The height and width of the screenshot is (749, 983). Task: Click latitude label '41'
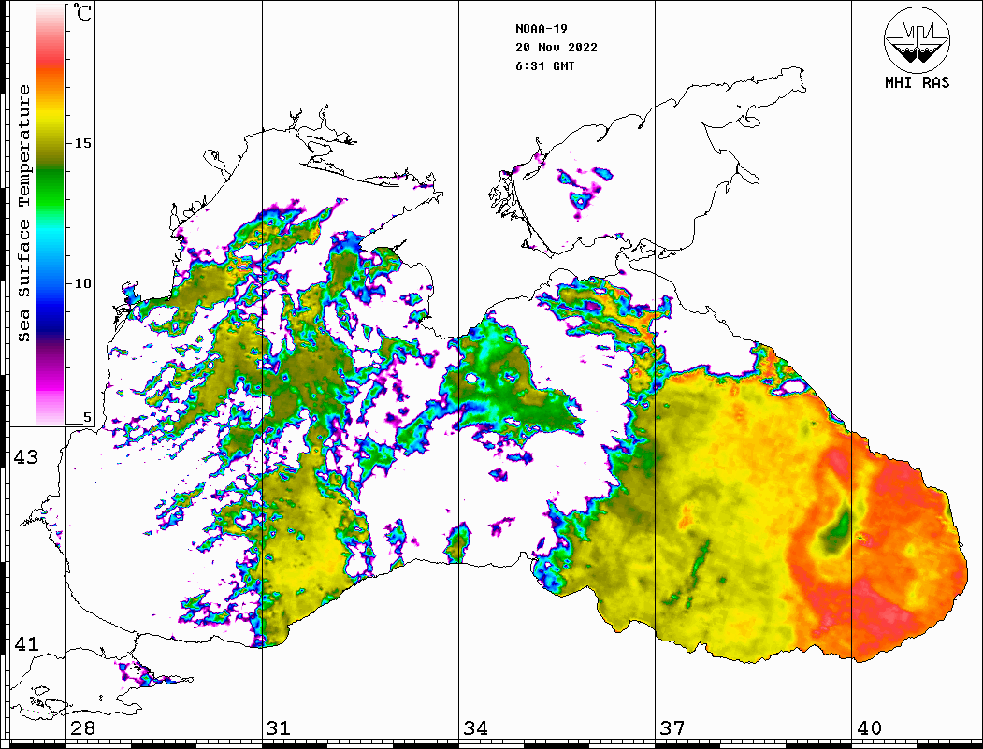coord(26,644)
